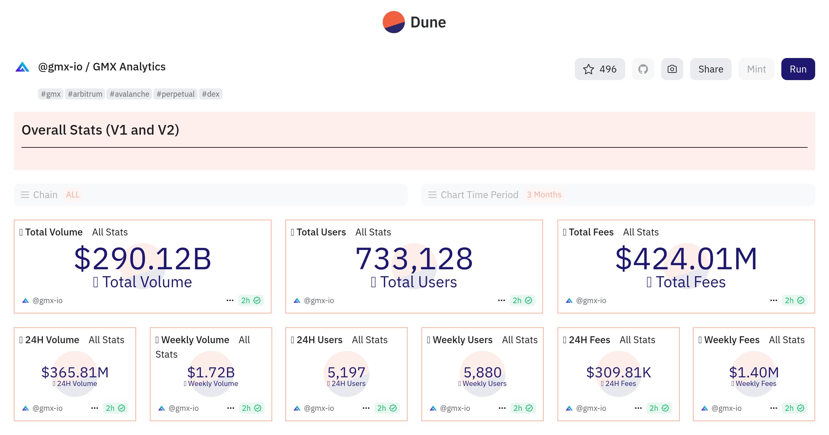The width and height of the screenshot is (829, 435).
Task: Click the $424.01M total fees value
Action: 686,258
